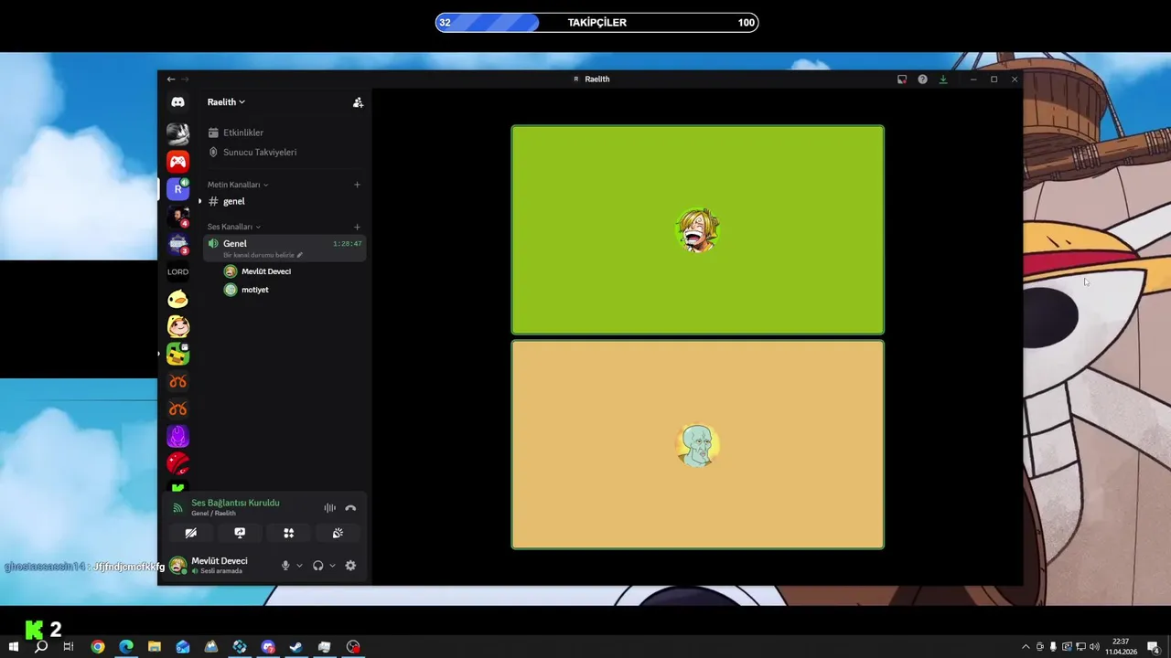Image resolution: width=1171 pixels, height=658 pixels.
Task: Open the Discord help question mark icon
Action: point(922,80)
